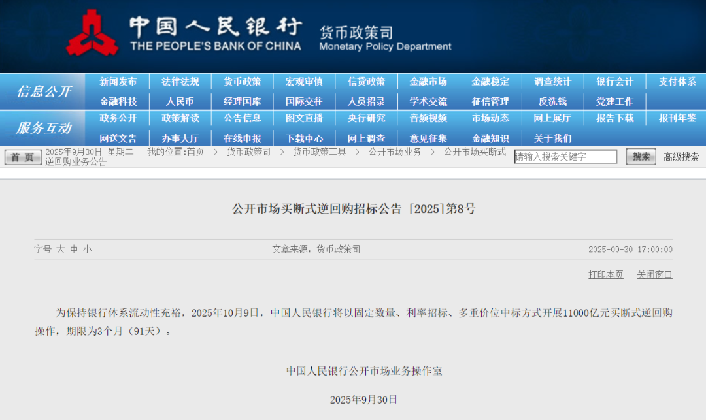Select the 金融市场 navigation item

(x=428, y=82)
